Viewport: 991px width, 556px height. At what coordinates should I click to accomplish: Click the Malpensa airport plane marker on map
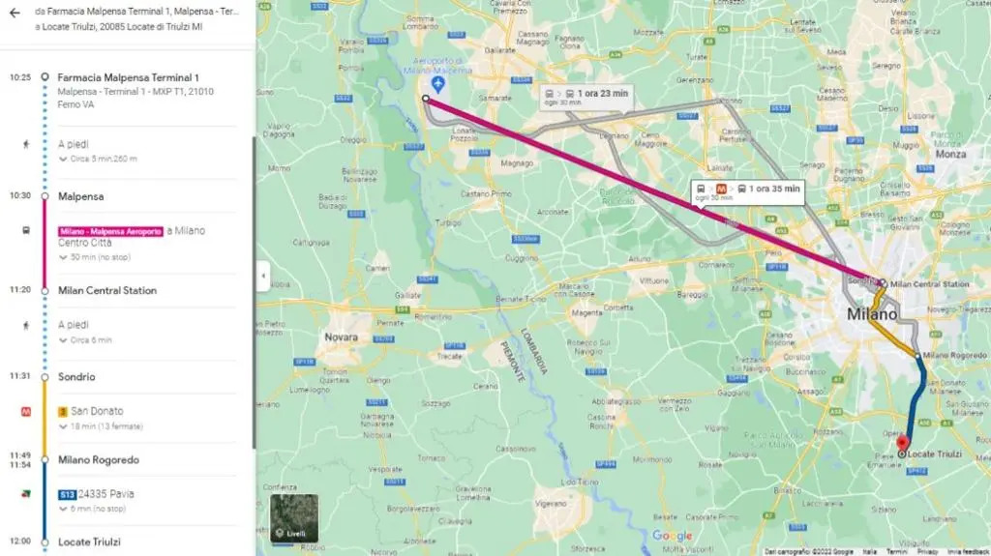pyautogui.click(x=438, y=84)
